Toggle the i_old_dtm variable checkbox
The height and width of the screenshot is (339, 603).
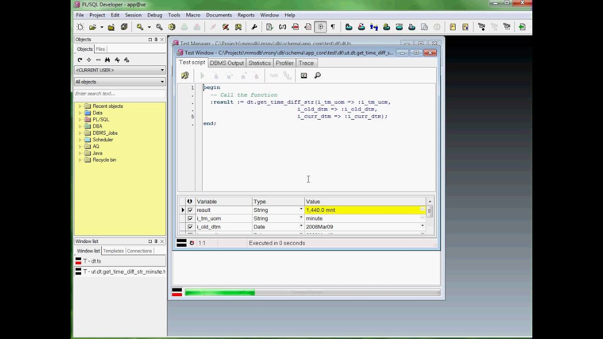pos(190,227)
